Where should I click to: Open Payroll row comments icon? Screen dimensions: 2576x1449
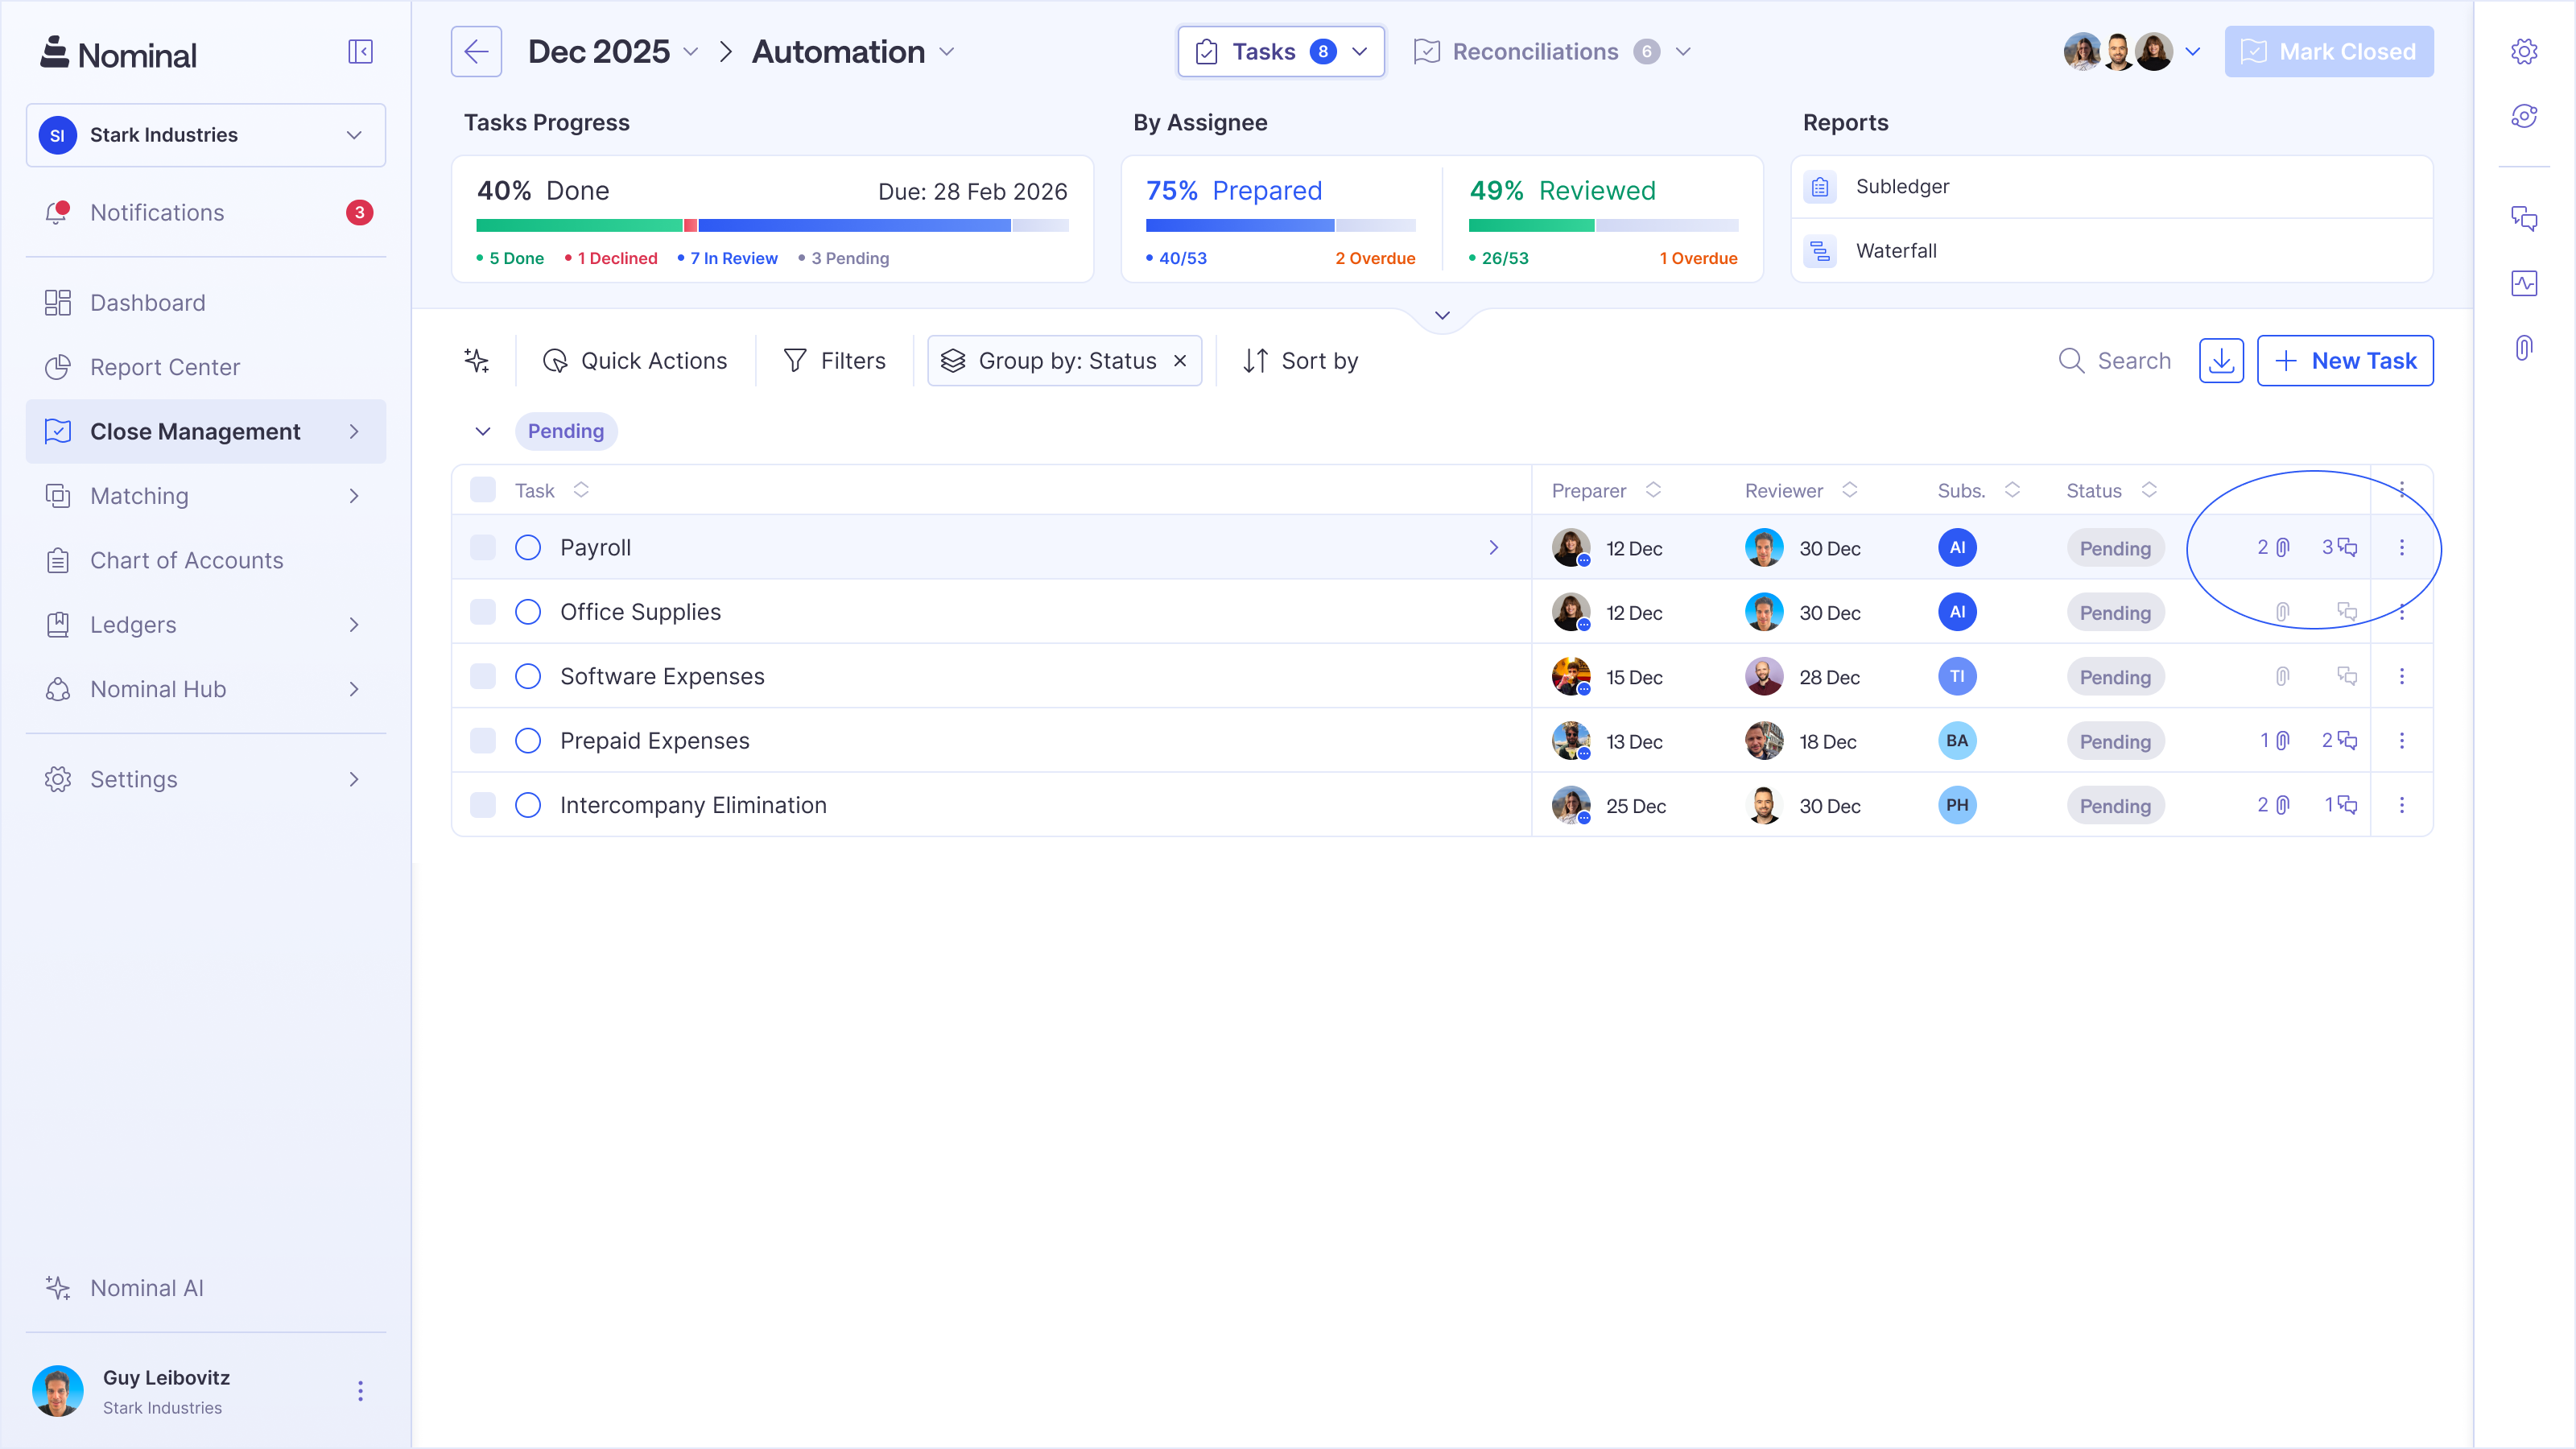pyautogui.click(x=2346, y=547)
